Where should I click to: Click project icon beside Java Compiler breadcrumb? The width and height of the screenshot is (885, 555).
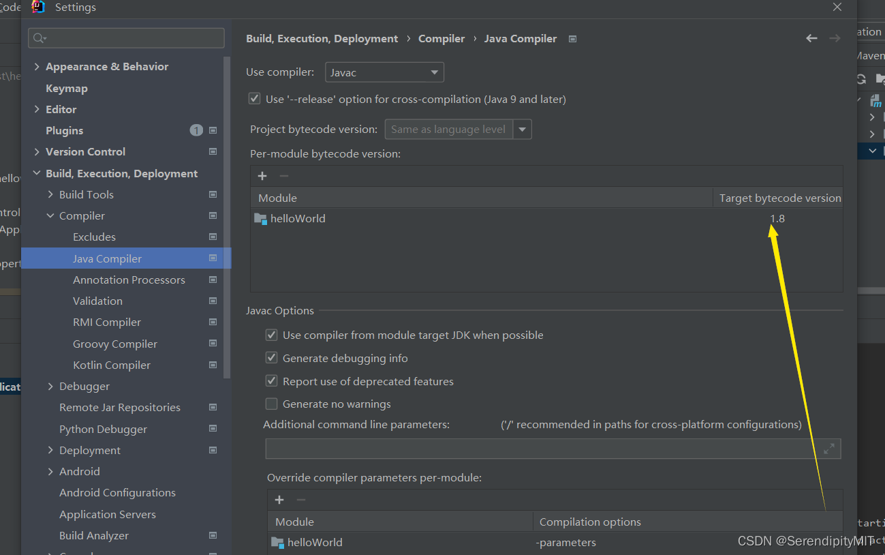(572, 39)
